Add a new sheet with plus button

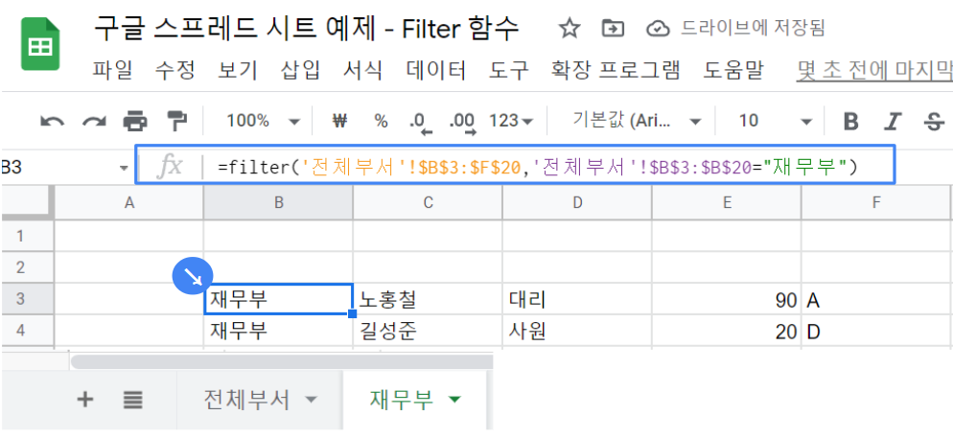[x=85, y=399]
